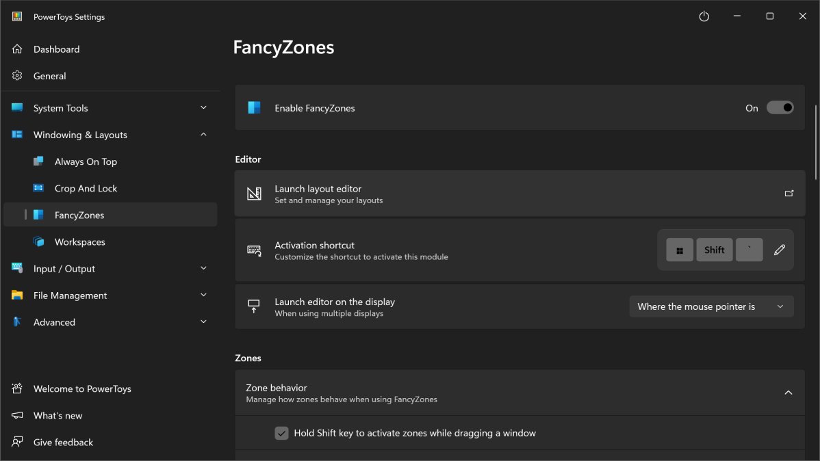Screen dimensions: 820x461
Task: Collapse the Zone behavior section
Action: [788, 393]
